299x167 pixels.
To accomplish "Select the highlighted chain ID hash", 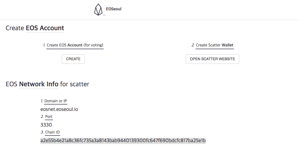I will [x=123, y=141].
